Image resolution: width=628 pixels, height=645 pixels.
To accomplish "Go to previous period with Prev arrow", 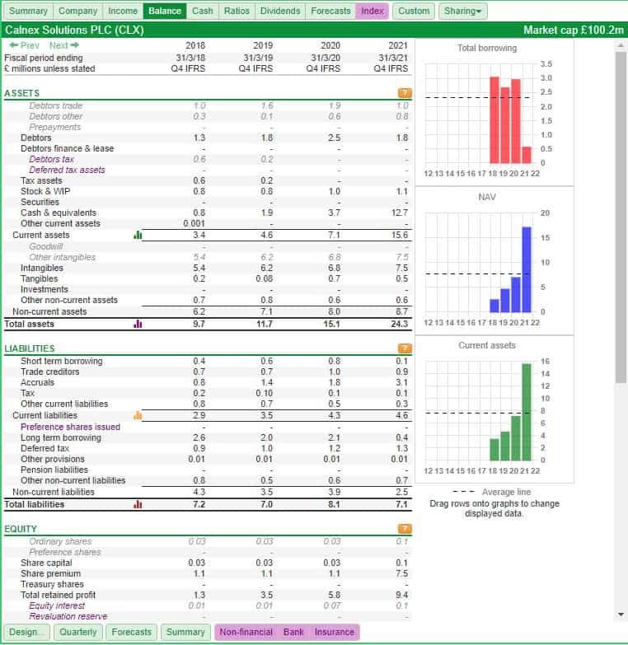I will click(24, 45).
